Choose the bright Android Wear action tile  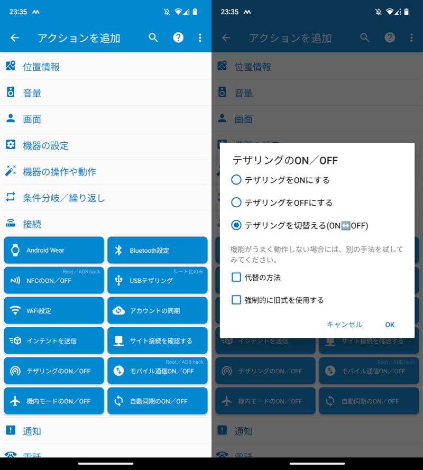point(54,250)
